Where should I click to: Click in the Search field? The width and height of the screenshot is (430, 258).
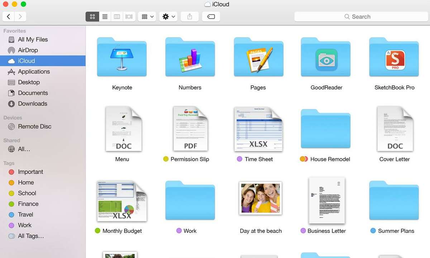[360, 16]
